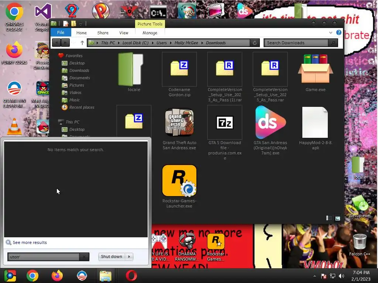This screenshot has height=283, width=378.
Task: Select the GTA 5 Download file 7z icon
Action: (x=225, y=122)
